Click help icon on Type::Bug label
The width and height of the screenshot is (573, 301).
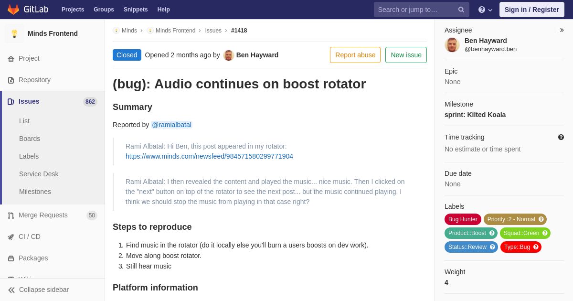(x=536, y=247)
